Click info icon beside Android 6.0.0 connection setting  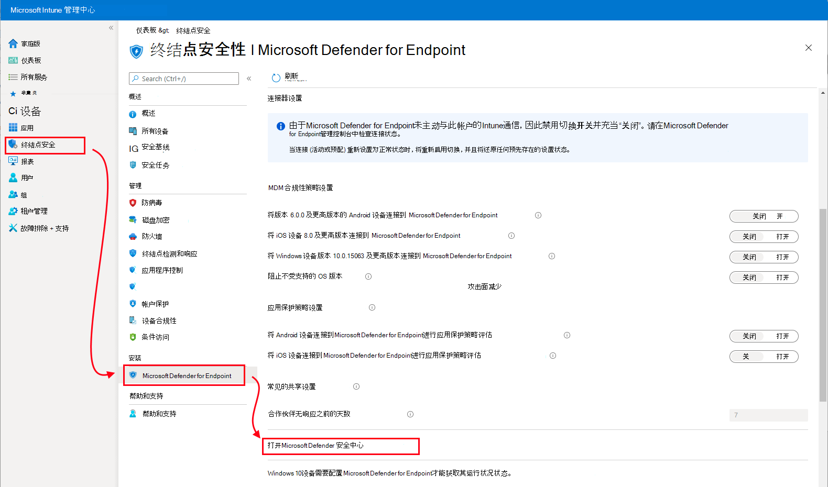538,215
